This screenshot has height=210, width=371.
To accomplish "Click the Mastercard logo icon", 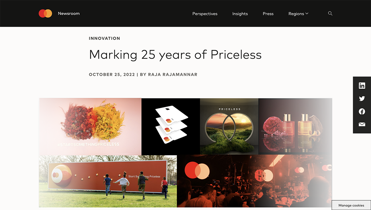I will pyautogui.click(x=45, y=13).
